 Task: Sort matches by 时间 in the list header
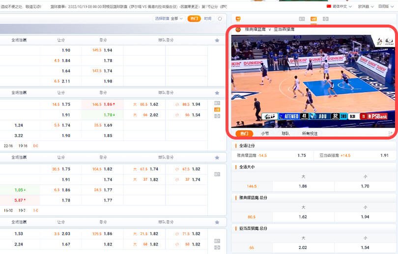click(208, 19)
